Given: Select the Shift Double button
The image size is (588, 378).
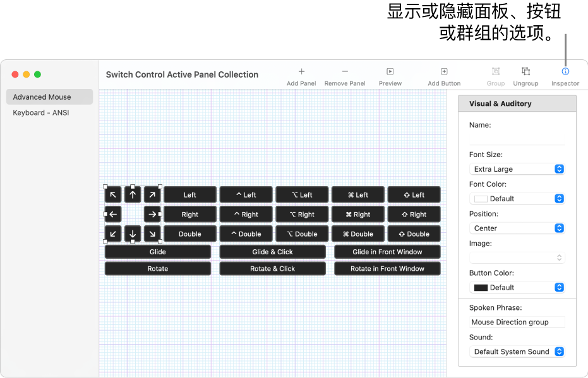Looking at the screenshot, I should pos(414,233).
